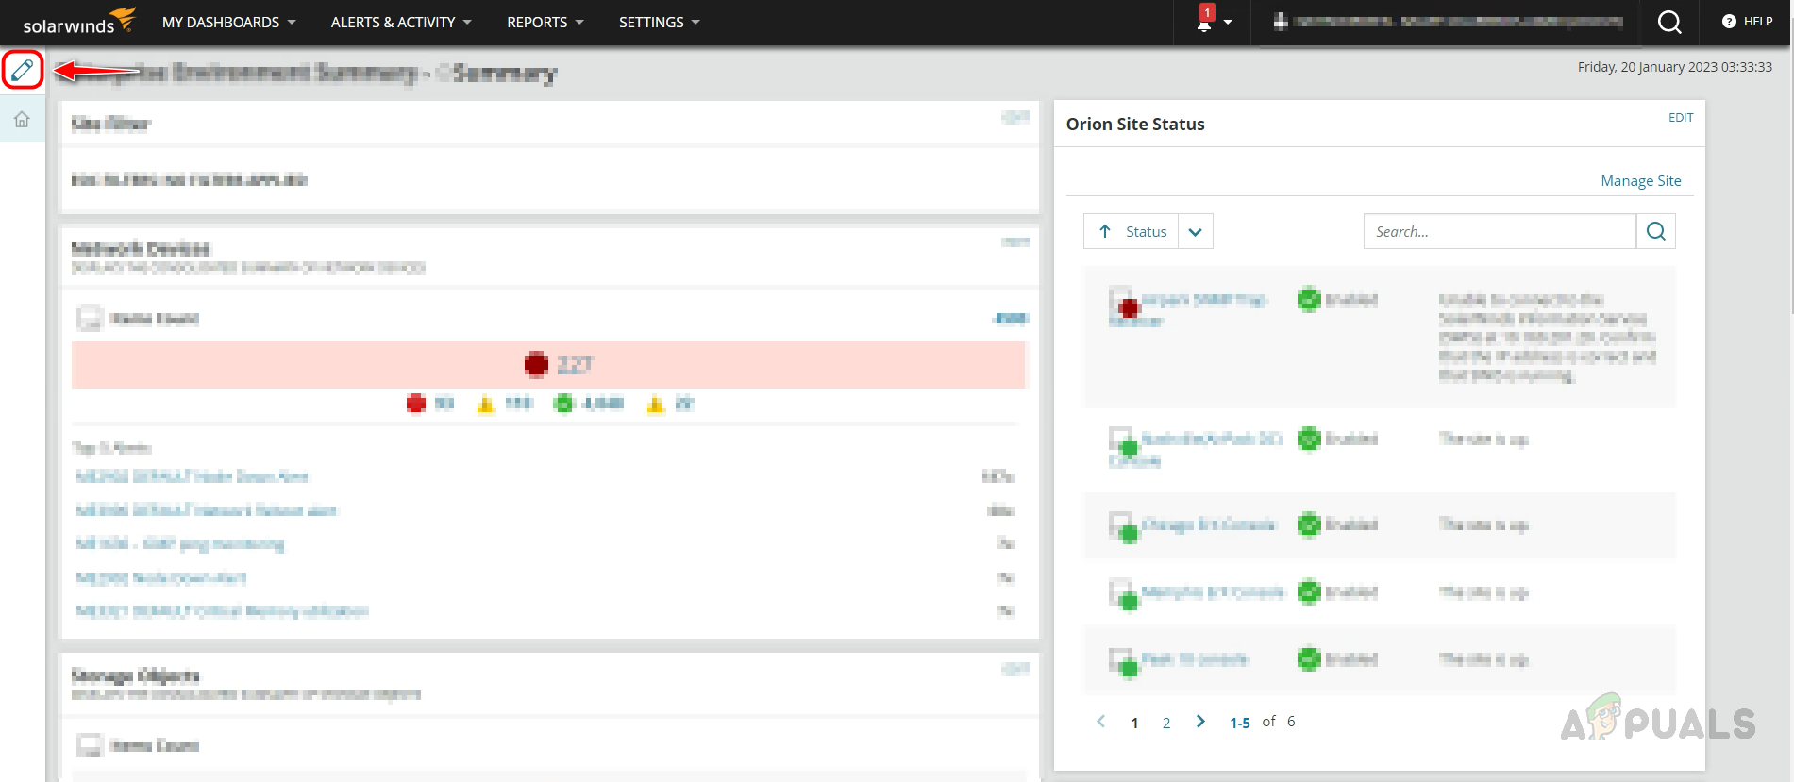Click the Manage Site link

1640,181
